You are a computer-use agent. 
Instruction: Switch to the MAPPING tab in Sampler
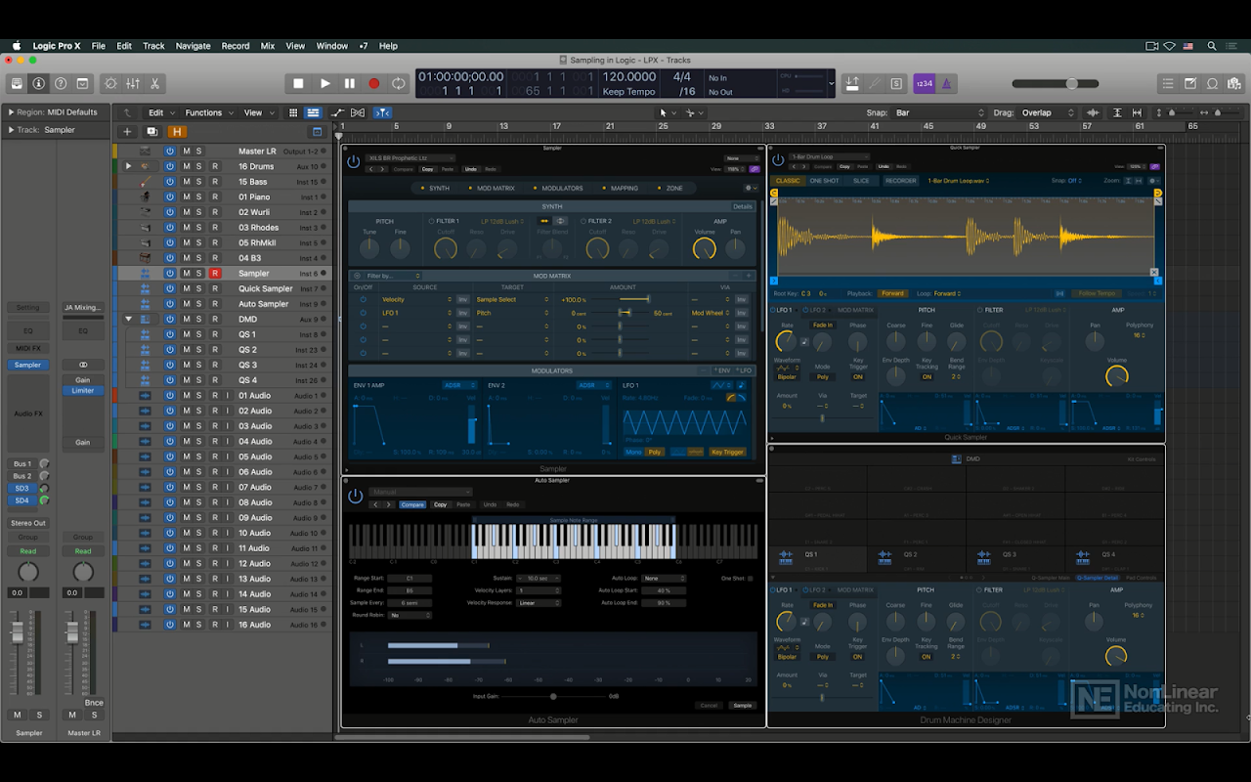pos(624,188)
